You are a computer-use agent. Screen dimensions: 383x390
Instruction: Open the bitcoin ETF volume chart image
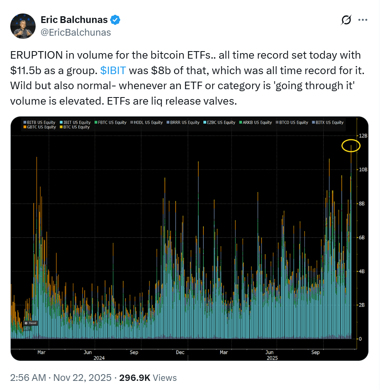coord(190,239)
